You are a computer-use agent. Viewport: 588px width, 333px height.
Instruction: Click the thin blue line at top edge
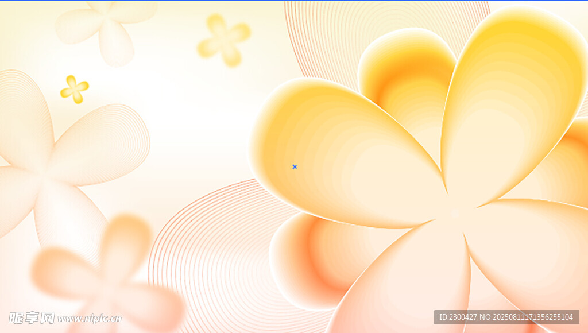click(x=294, y=1)
